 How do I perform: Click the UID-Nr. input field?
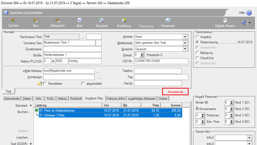pos(161,61)
